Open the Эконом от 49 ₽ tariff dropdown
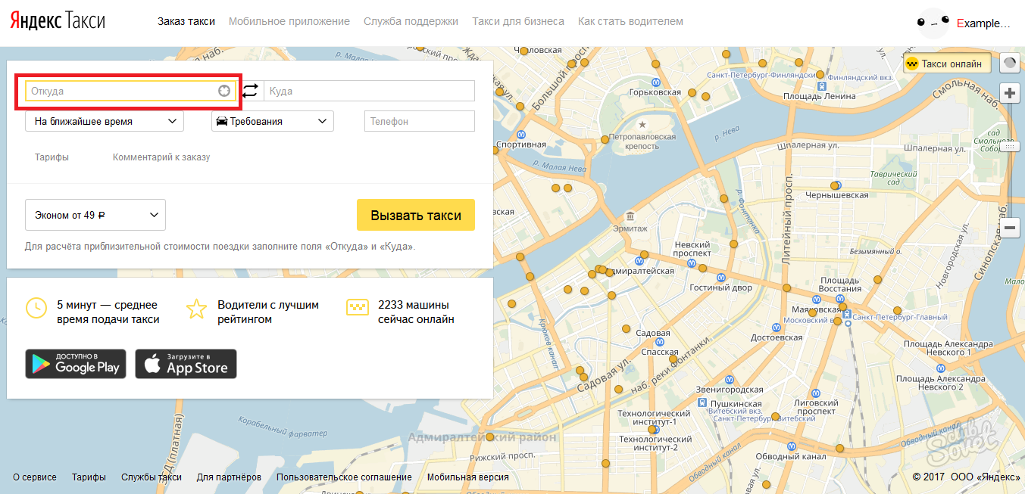The width and height of the screenshot is (1025, 494). [95, 215]
